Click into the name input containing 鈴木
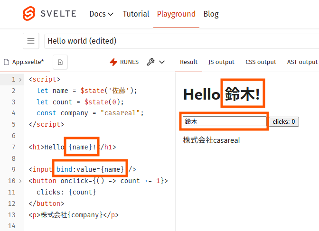 click(225, 121)
